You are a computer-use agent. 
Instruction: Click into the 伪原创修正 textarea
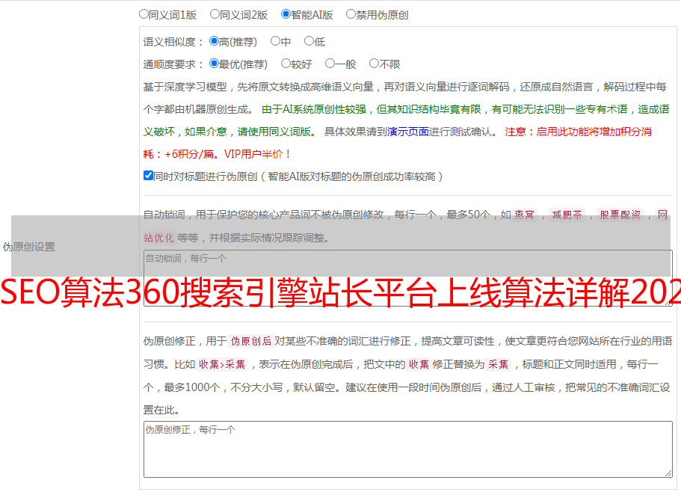click(408, 449)
